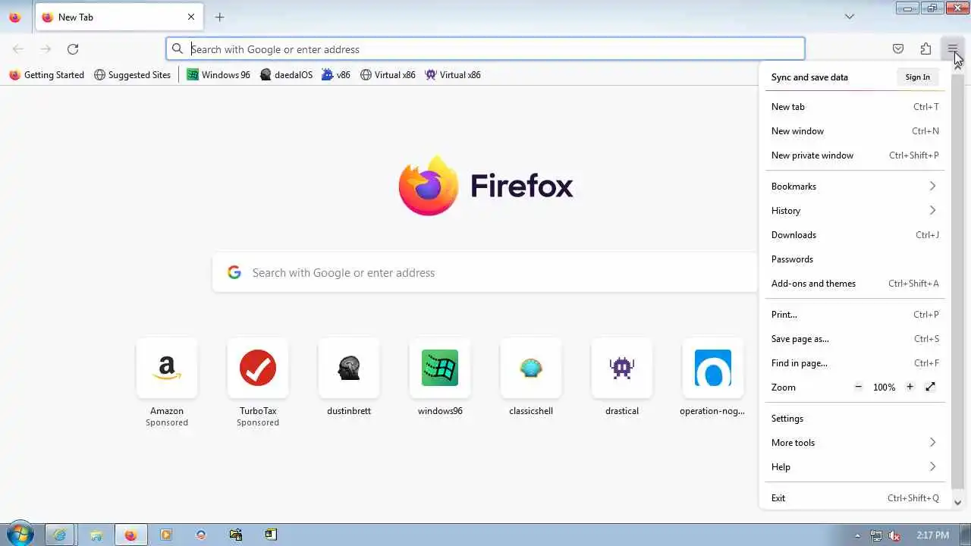Expand the More tools submenu
The width and height of the screenshot is (971, 546).
click(855, 443)
